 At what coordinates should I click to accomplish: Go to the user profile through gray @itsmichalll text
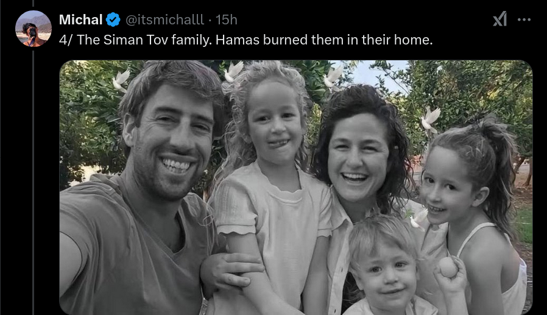pos(164,19)
